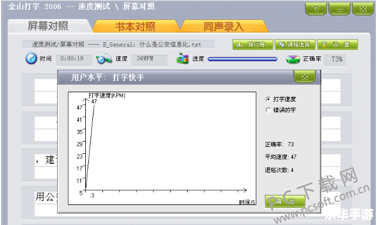Click the speedometer icon beside 速度
The width and height of the screenshot is (377, 225).
[104, 59]
